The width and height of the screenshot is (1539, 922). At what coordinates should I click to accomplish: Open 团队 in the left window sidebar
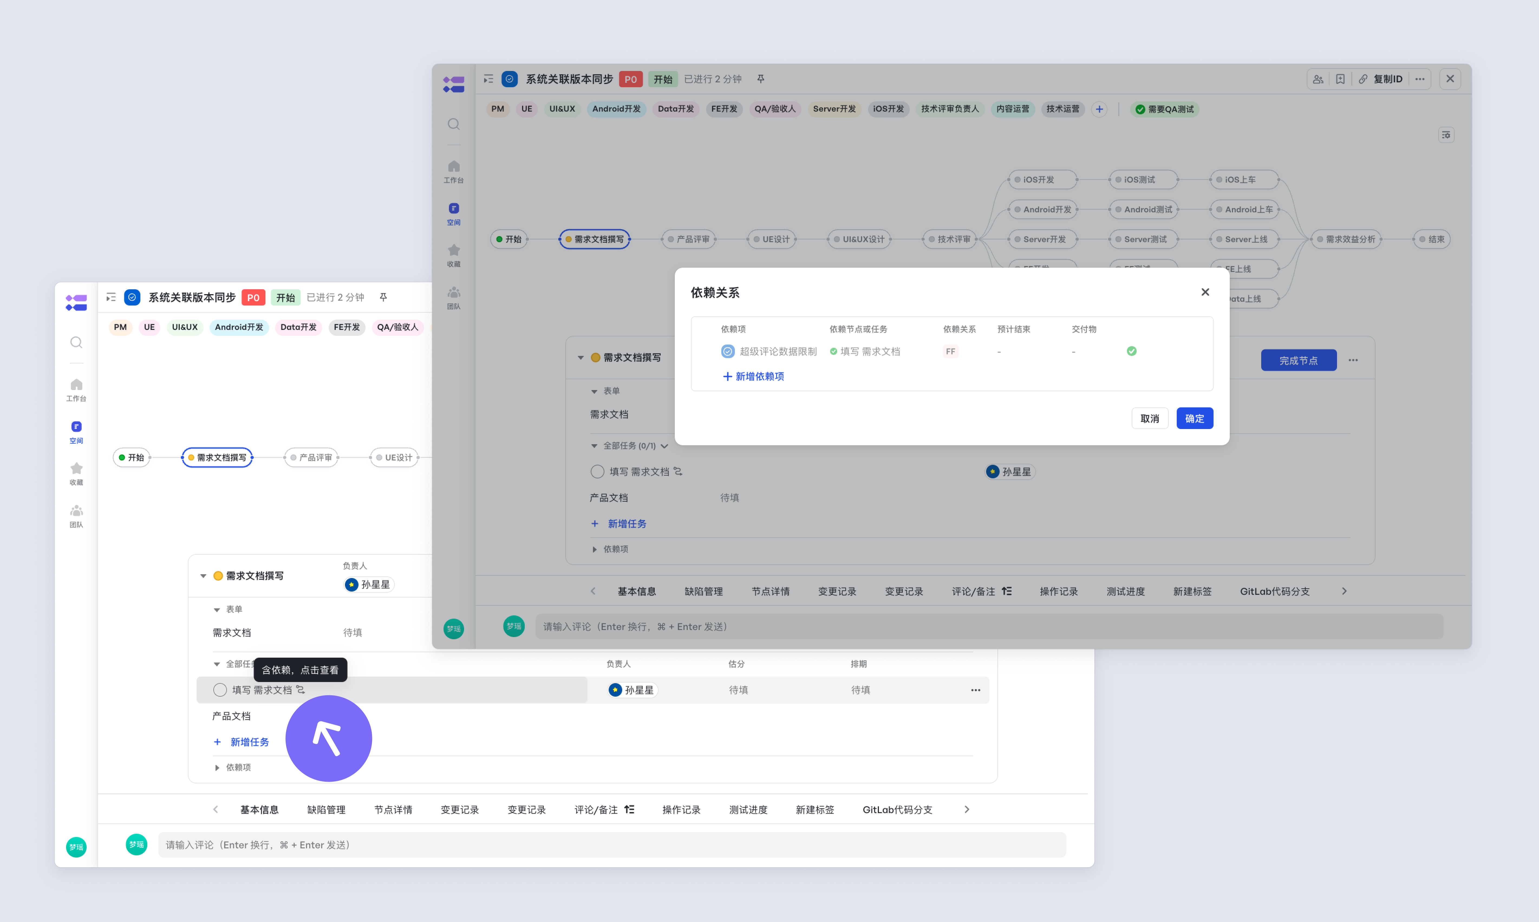coord(76,516)
